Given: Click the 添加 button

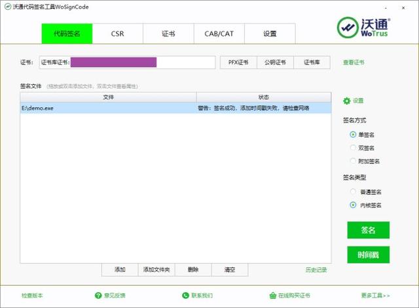Looking at the screenshot, I should click(120, 269).
